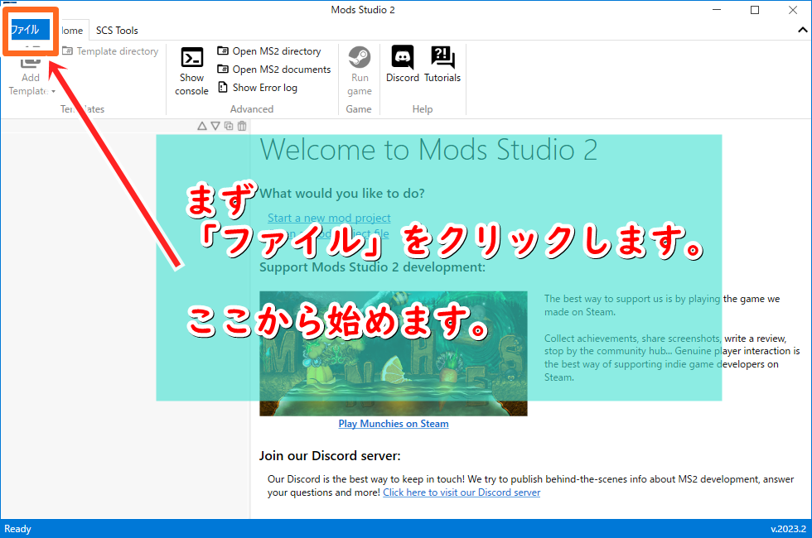Click the Show console icon
Screen dimensions: 812x538
[191, 65]
